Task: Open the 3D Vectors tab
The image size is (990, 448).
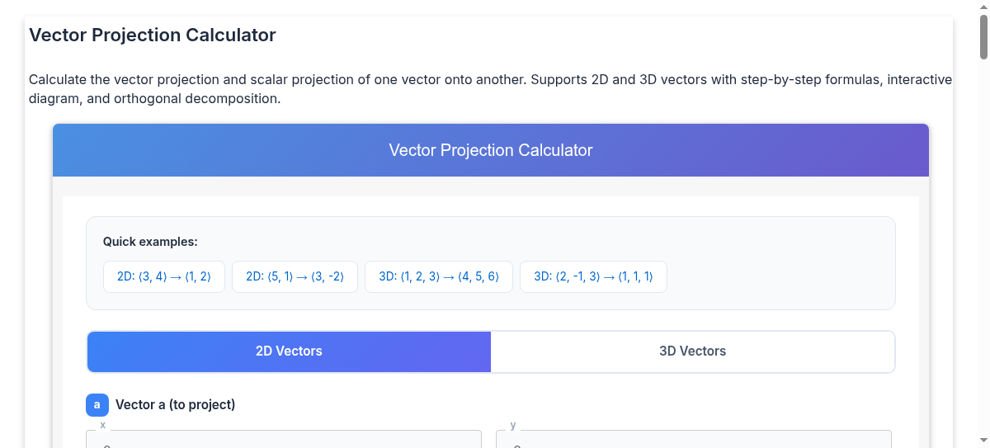Action: pos(692,351)
